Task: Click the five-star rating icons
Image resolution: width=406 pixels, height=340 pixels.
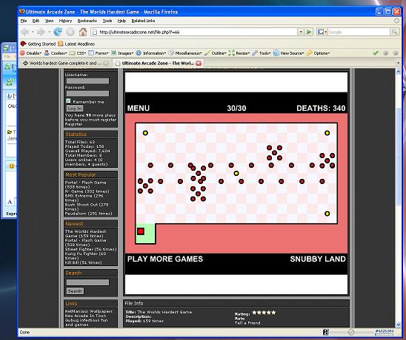Action: [264, 313]
